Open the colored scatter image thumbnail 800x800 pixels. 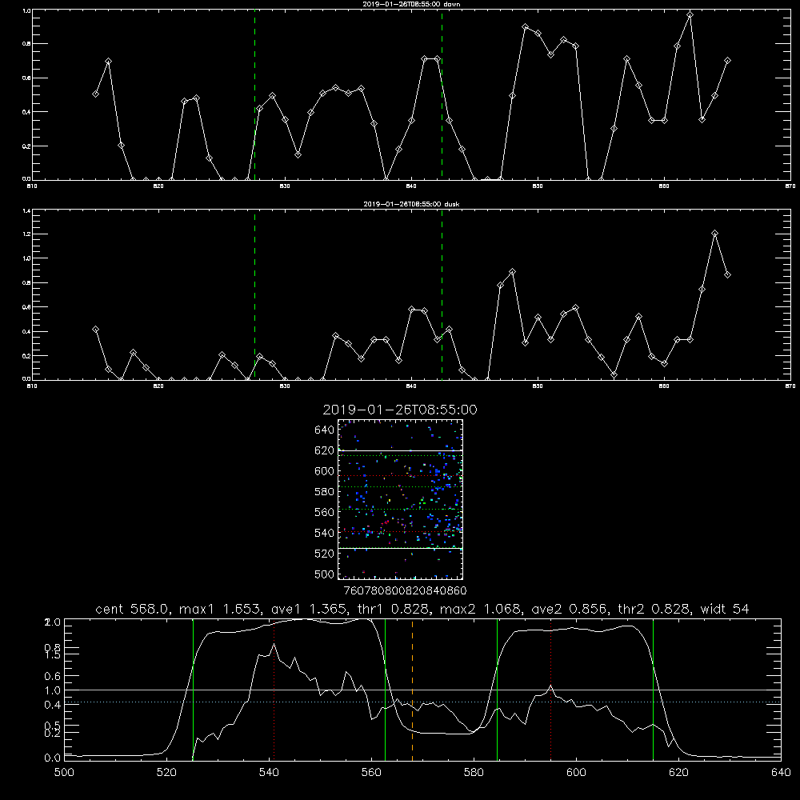coord(401,499)
